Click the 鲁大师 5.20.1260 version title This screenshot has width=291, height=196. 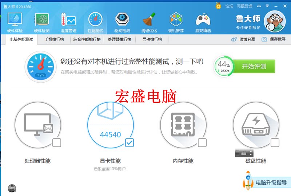[x=17, y=7]
